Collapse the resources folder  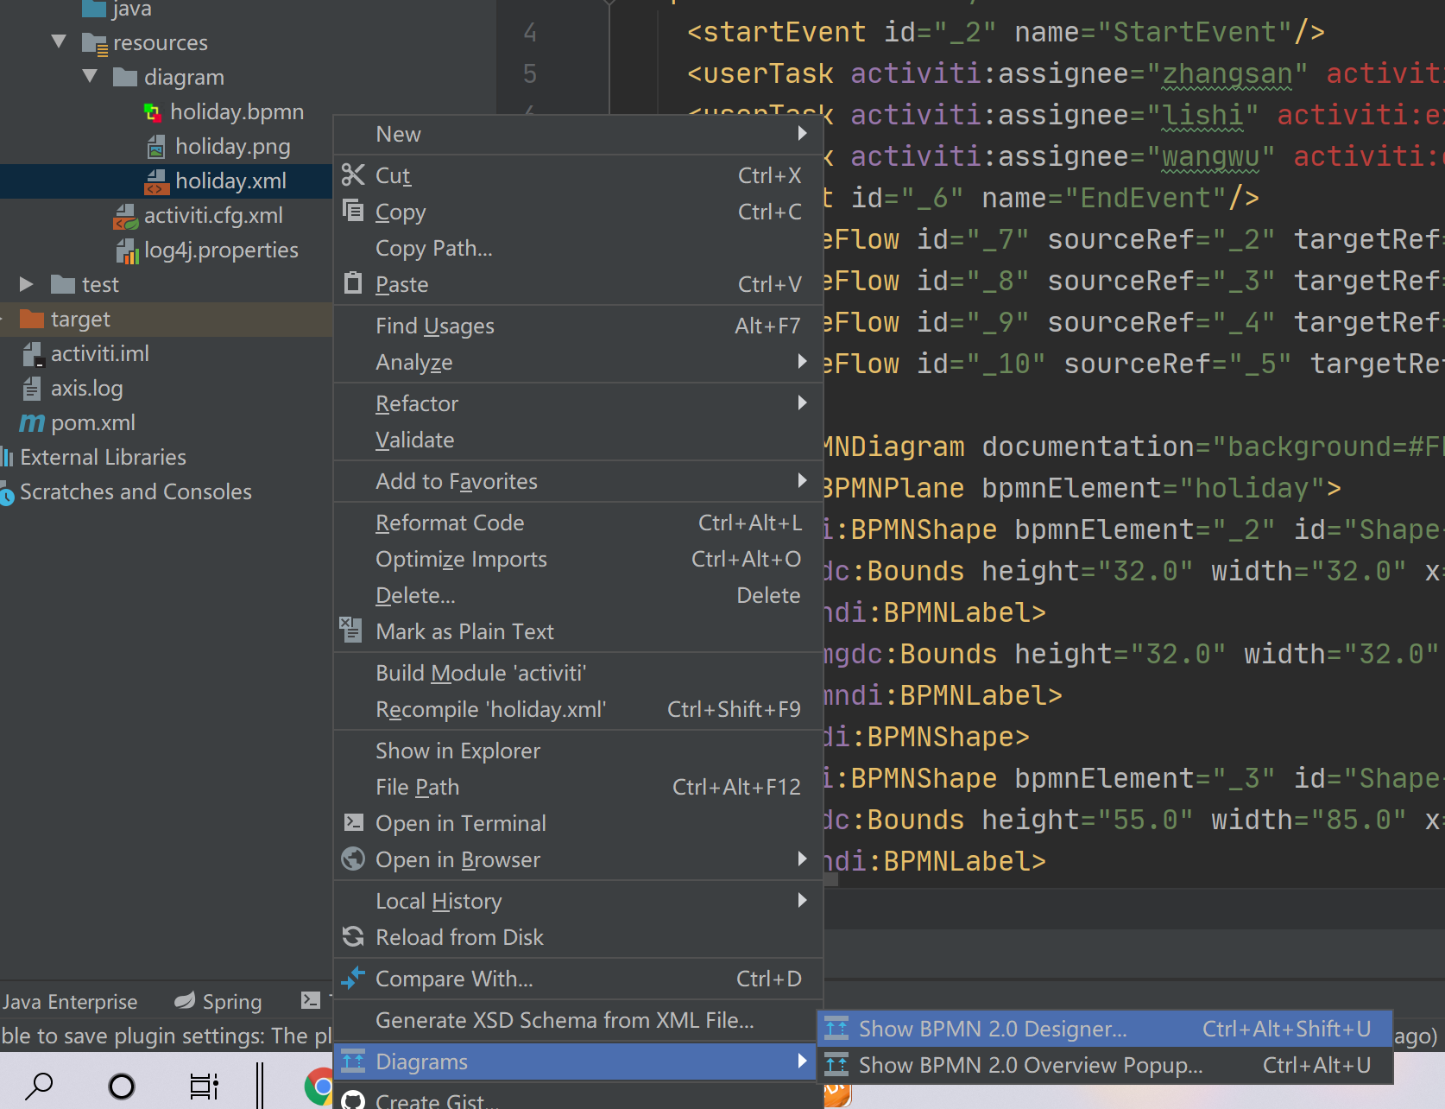tap(59, 41)
